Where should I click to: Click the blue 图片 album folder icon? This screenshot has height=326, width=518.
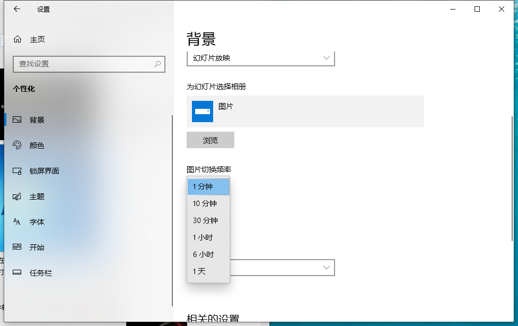(x=203, y=111)
